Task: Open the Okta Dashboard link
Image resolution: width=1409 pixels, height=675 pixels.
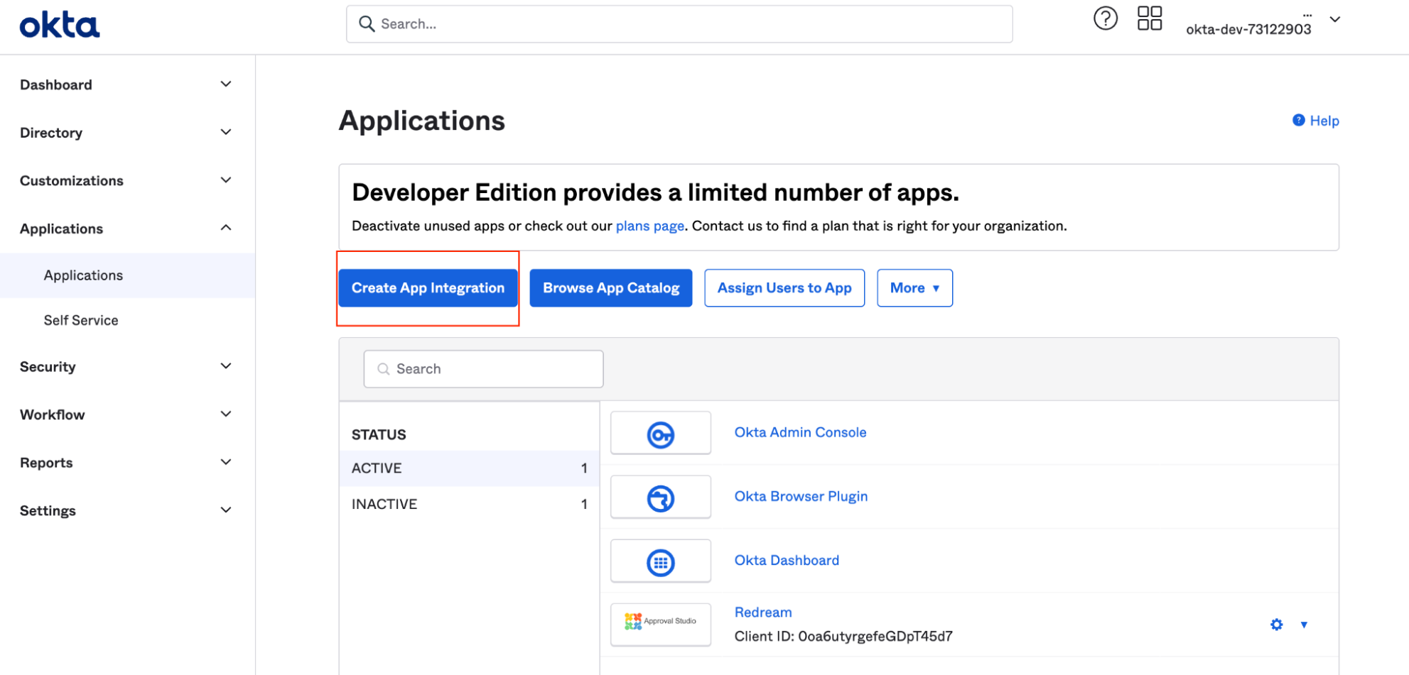Action: [787, 560]
